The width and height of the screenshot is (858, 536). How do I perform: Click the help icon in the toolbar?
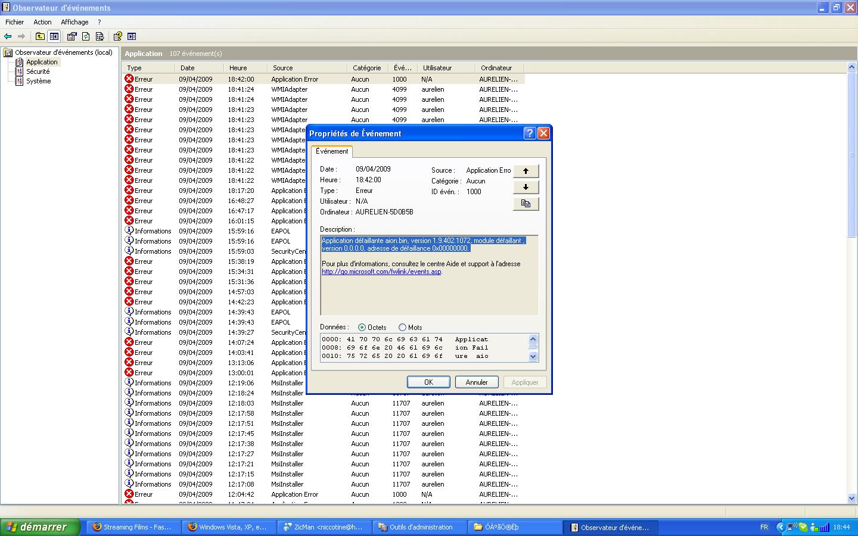pyautogui.click(x=118, y=36)
